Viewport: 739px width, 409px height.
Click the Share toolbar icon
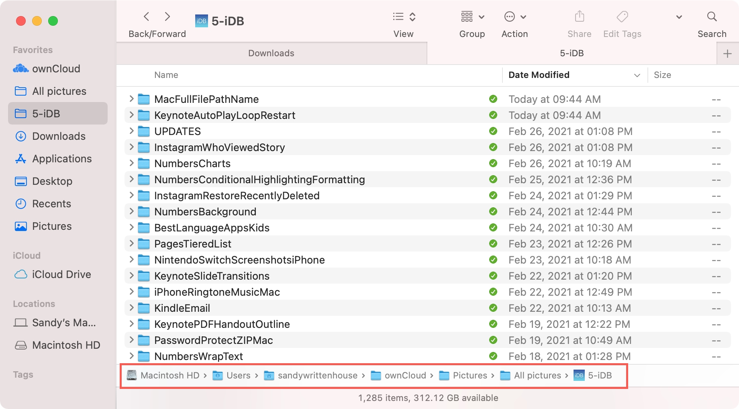coord(579,16)
